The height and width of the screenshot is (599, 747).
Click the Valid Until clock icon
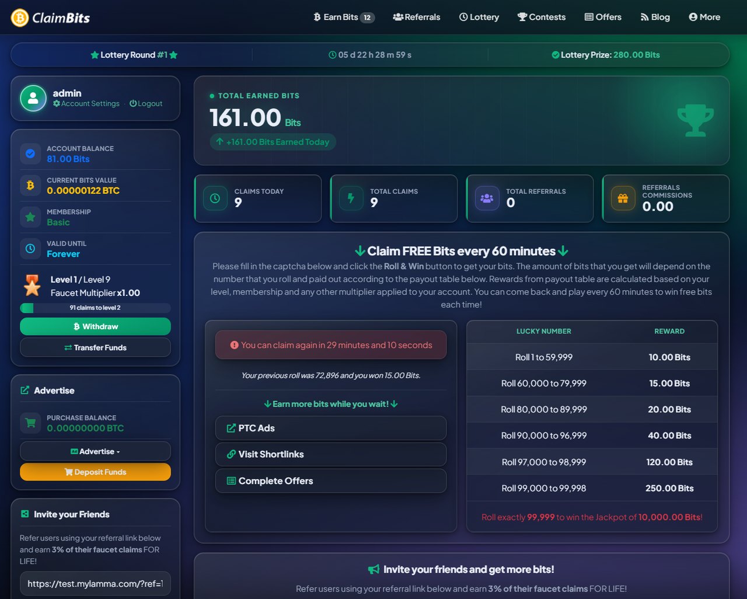tap(30, 248)
